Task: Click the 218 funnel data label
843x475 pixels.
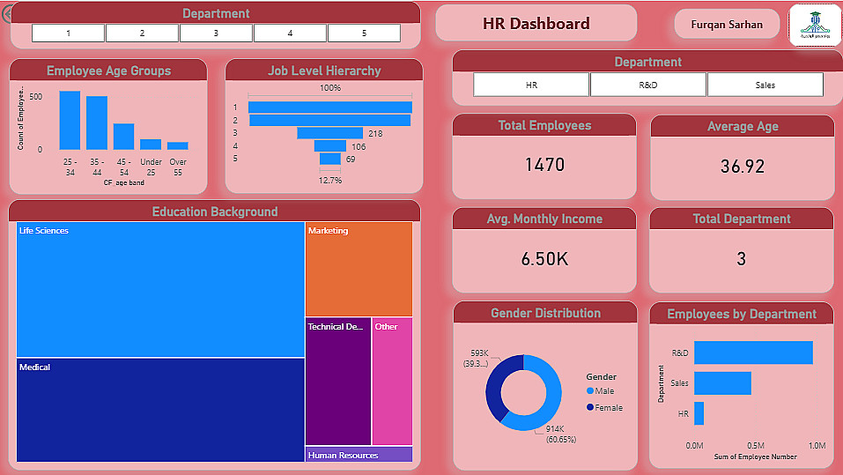Action: (375, 133)
